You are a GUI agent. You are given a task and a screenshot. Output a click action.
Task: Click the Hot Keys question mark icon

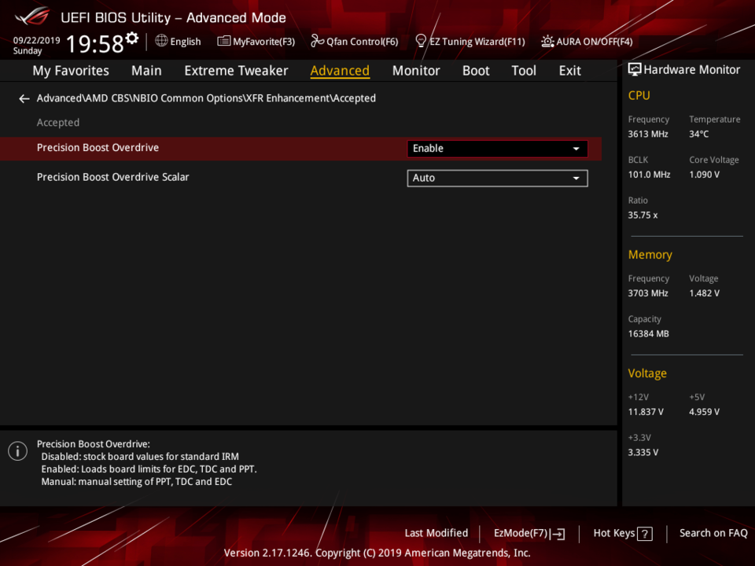(x=644, y=534)
